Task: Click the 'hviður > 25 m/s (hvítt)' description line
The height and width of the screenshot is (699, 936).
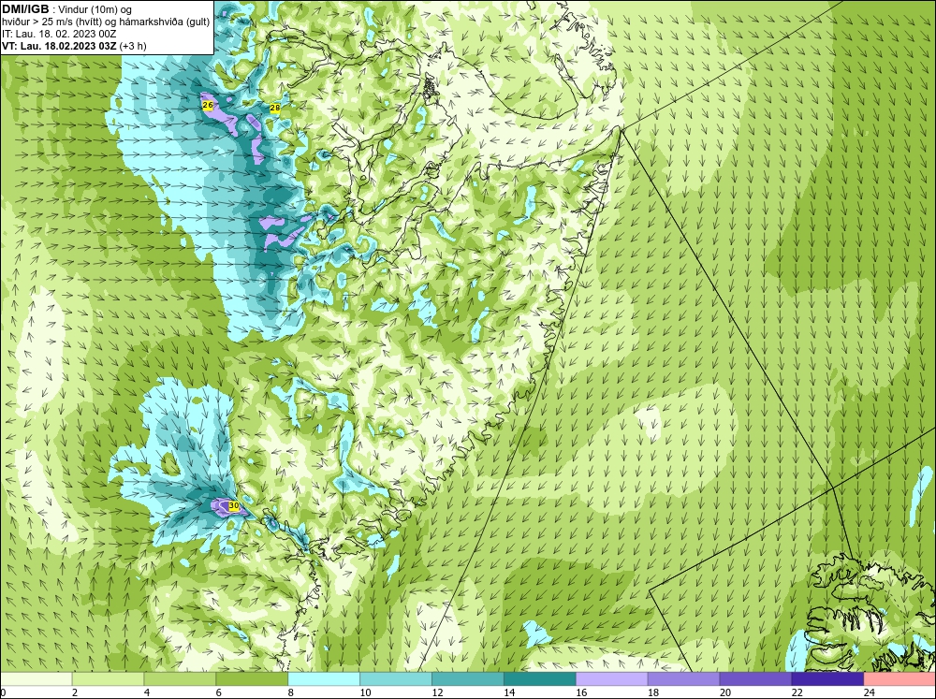Action: tap(106, 22)
